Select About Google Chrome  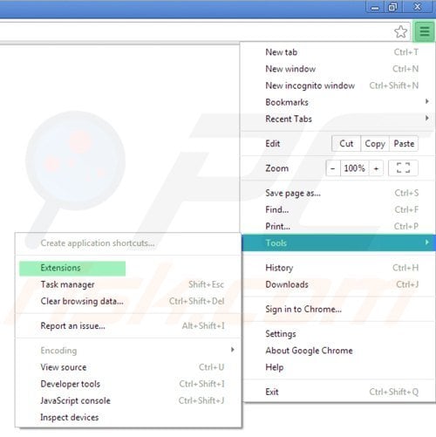pyautogui.click(x=339, y=351)
